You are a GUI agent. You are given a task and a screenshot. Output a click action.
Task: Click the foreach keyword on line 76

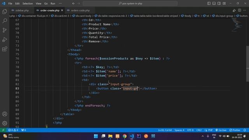[x=91, y=58]
